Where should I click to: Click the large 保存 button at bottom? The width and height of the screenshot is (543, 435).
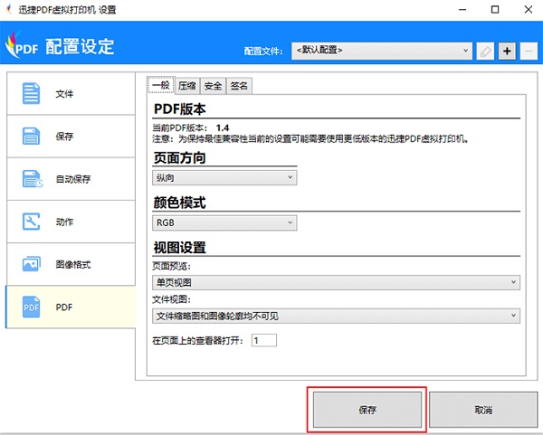click(x=367, y=410)
